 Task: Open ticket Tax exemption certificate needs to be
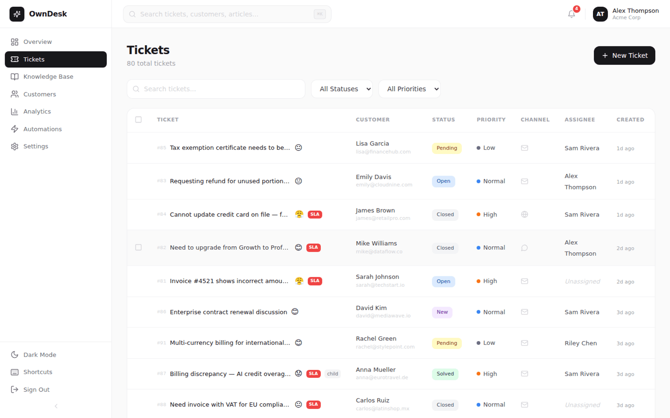tap(230, 148)
